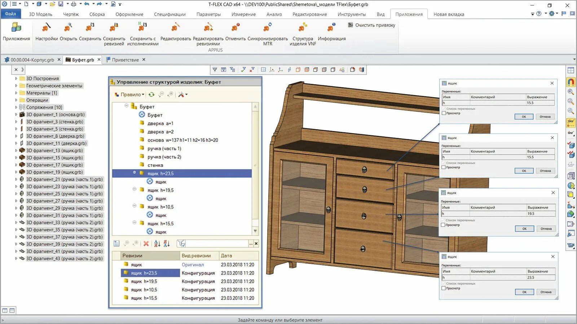The width and height of the screenshot is (577, 324).
Task: Click the red X delete icon in revisions toolbar
Action: 146,244
